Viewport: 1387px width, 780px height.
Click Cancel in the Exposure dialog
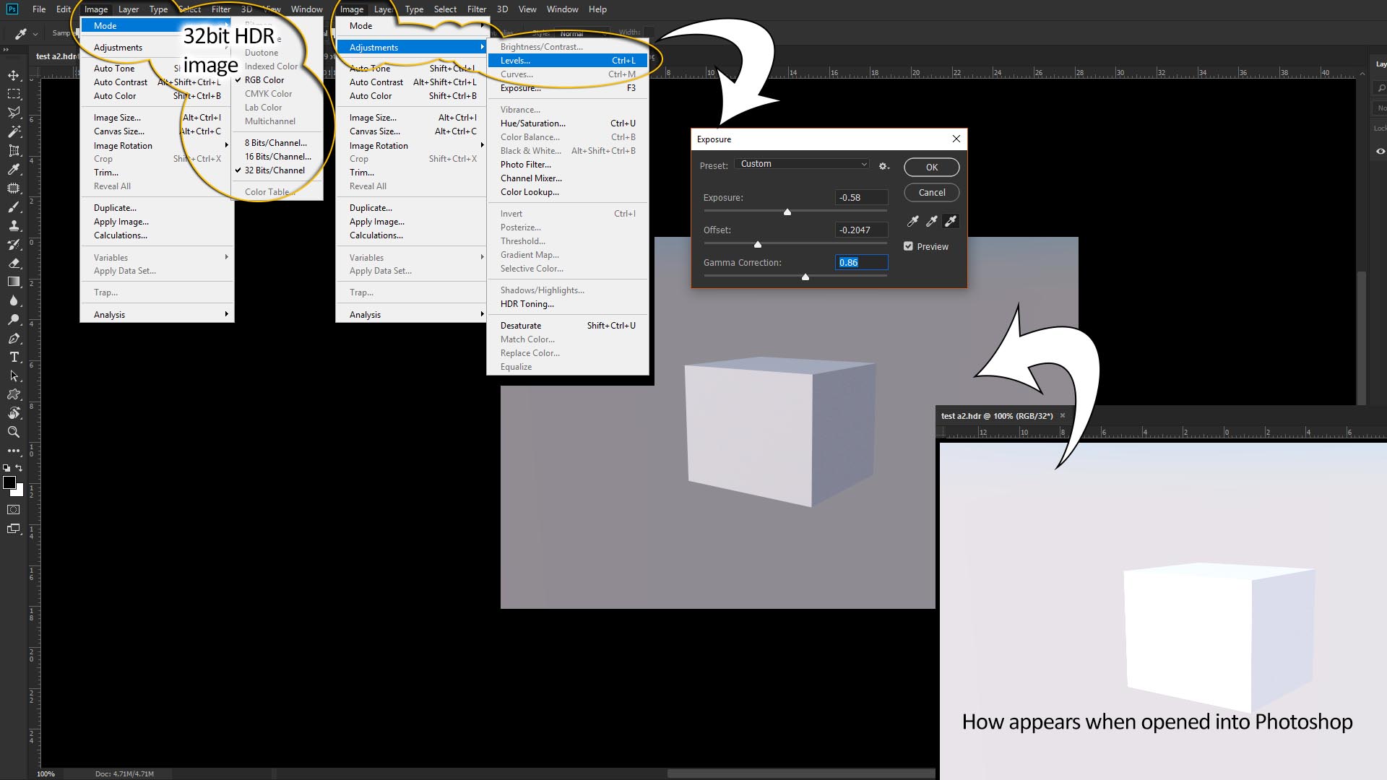(x=932, y=193)
